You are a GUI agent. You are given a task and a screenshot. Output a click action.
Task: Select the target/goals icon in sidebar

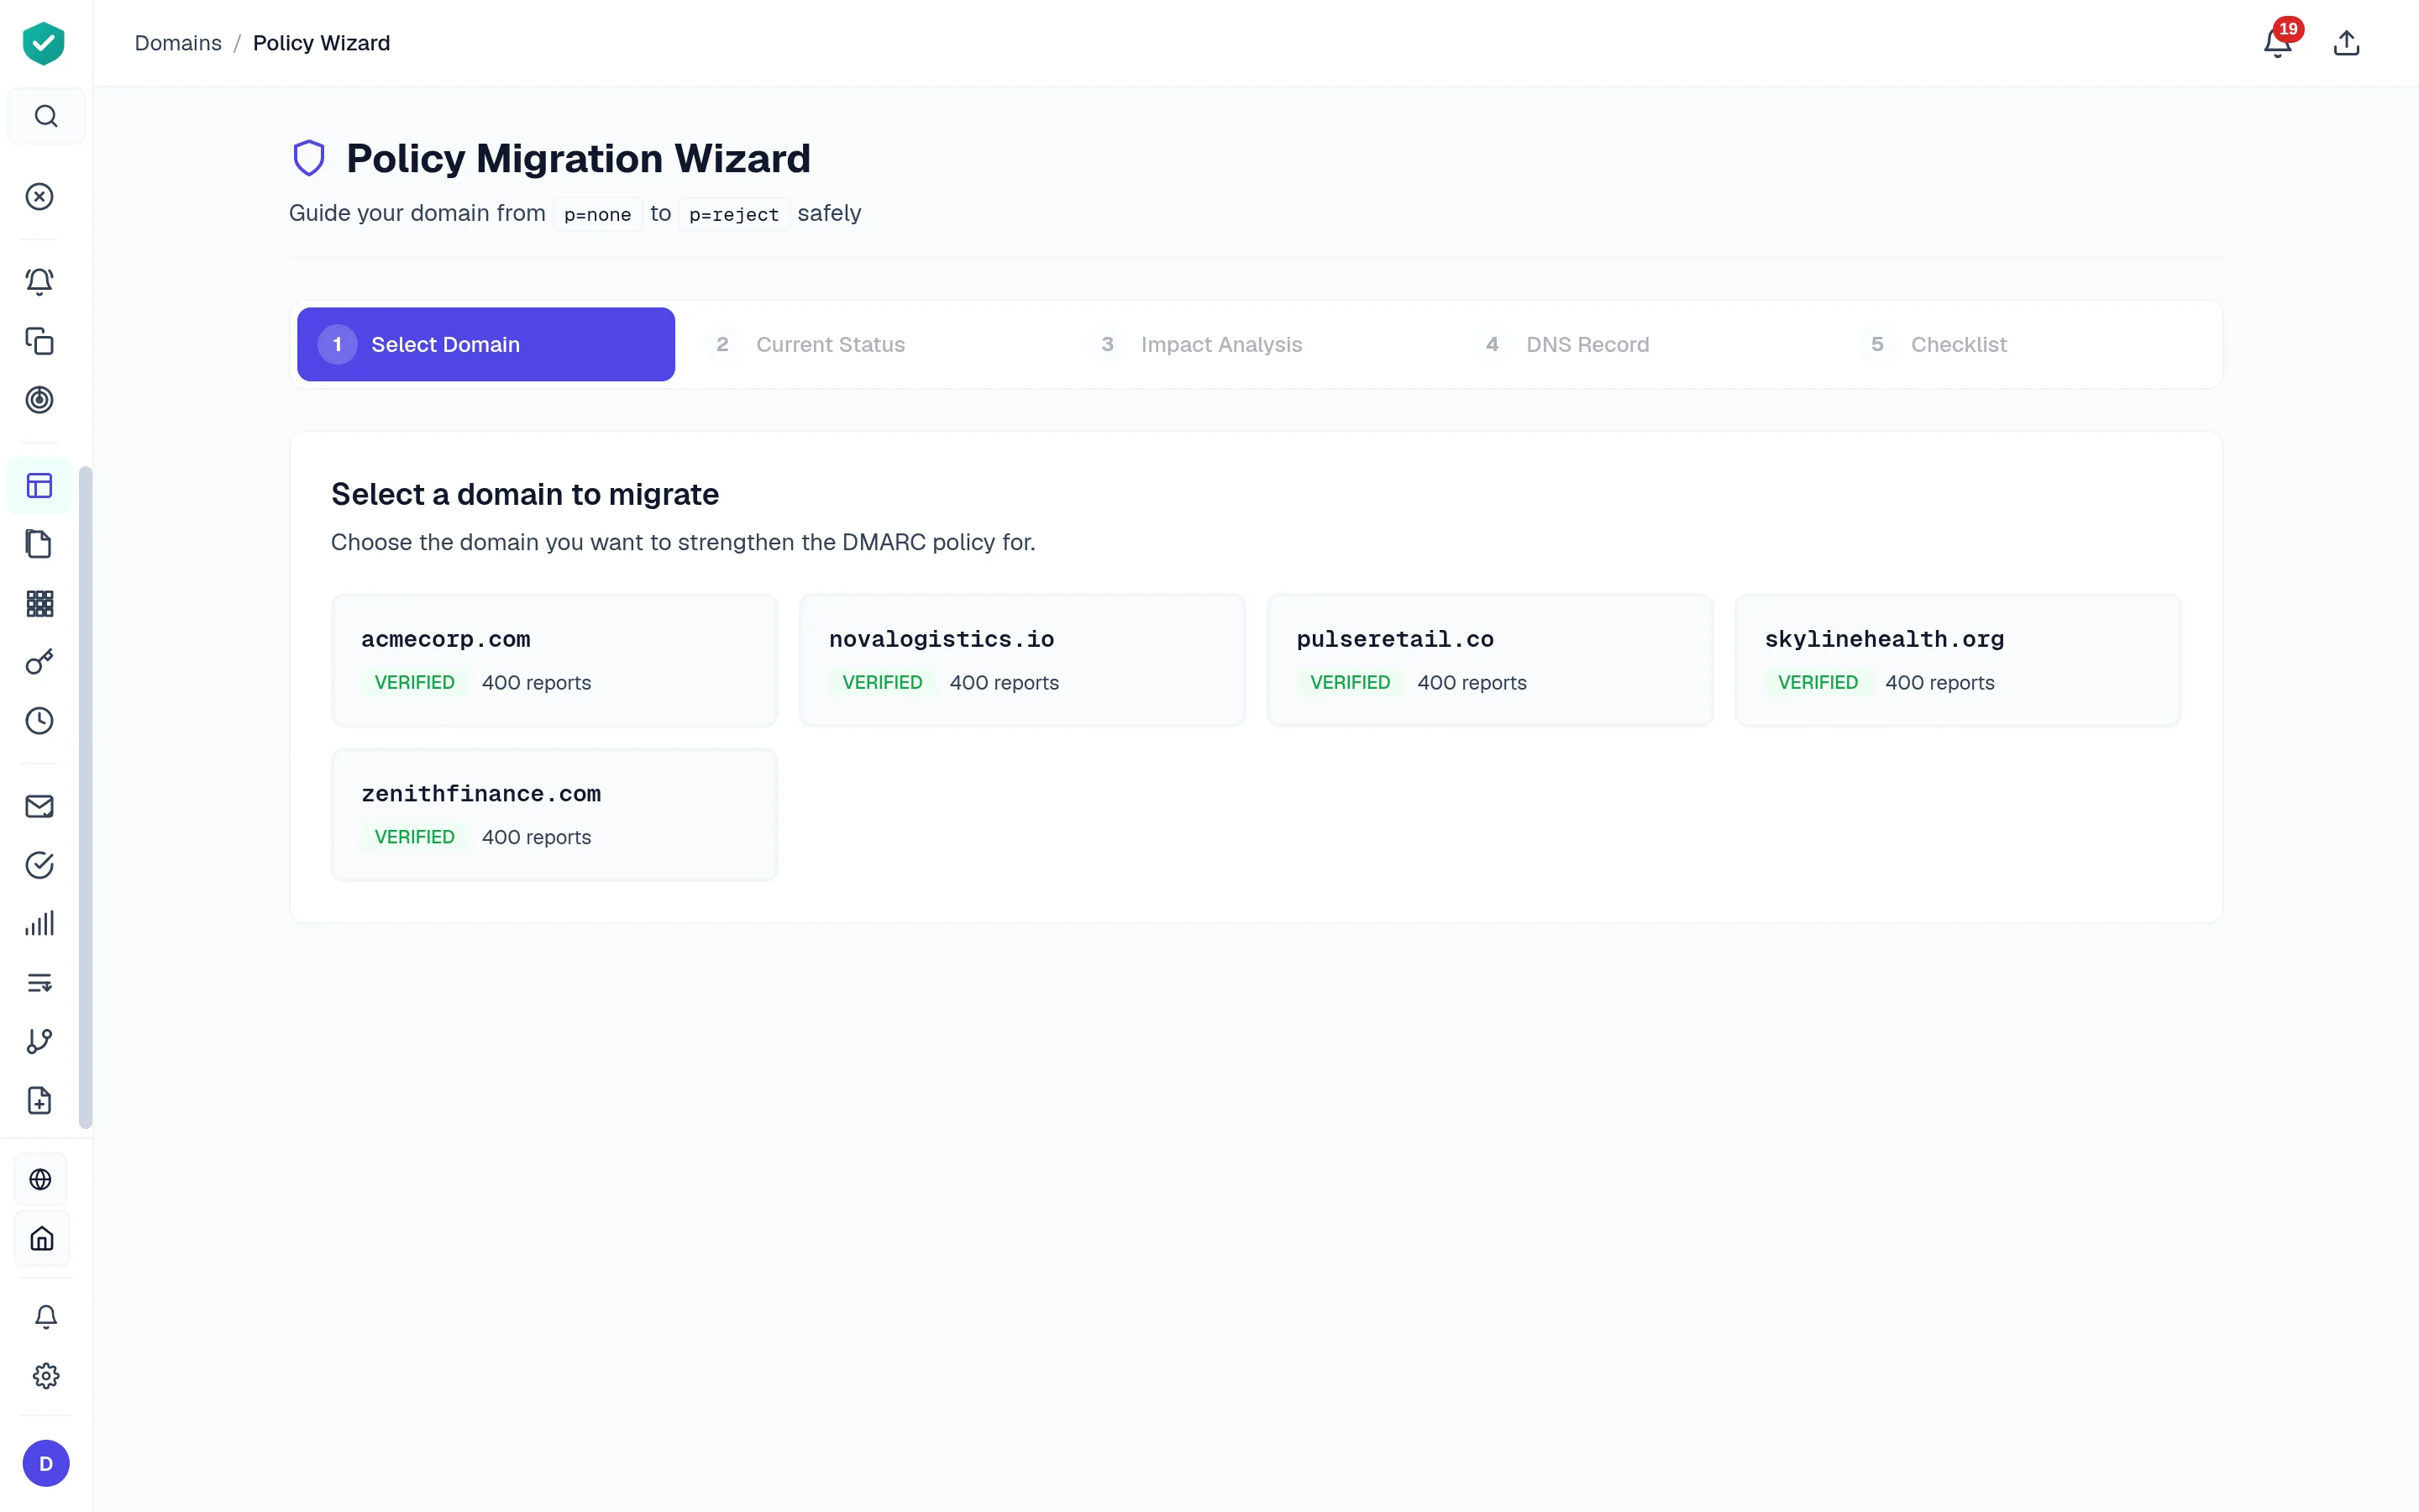coord(40,400)
